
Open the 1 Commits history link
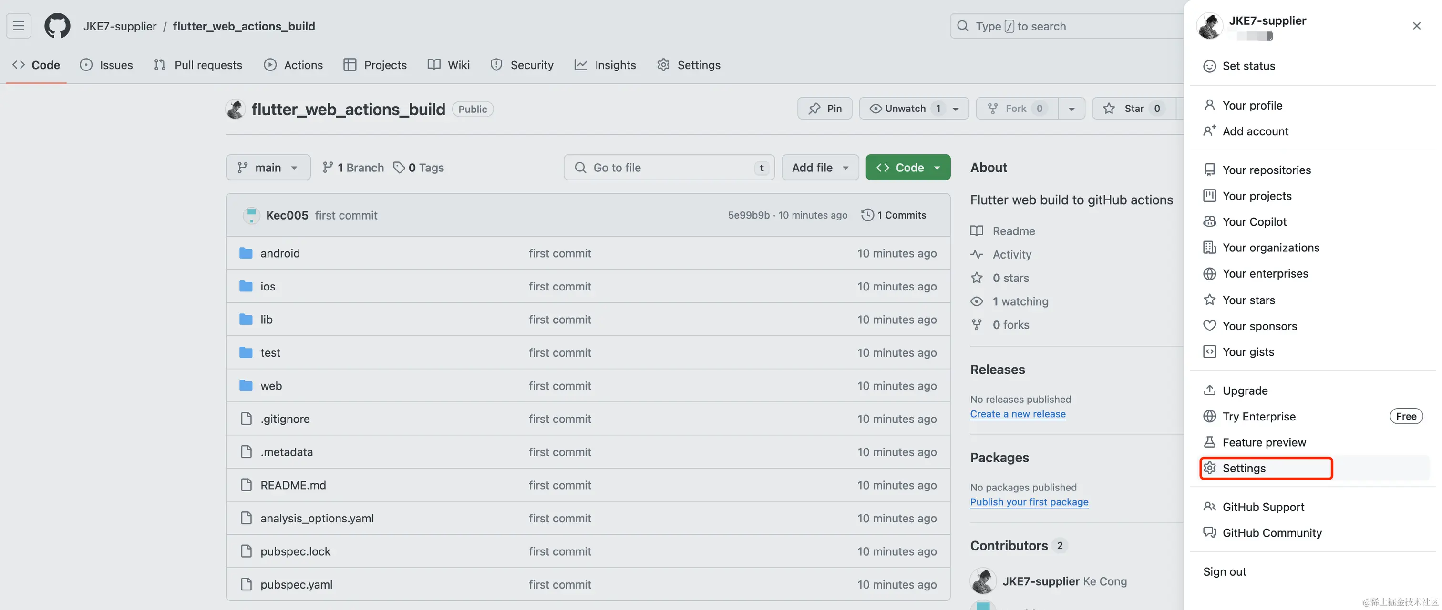[x=894, y=215]
